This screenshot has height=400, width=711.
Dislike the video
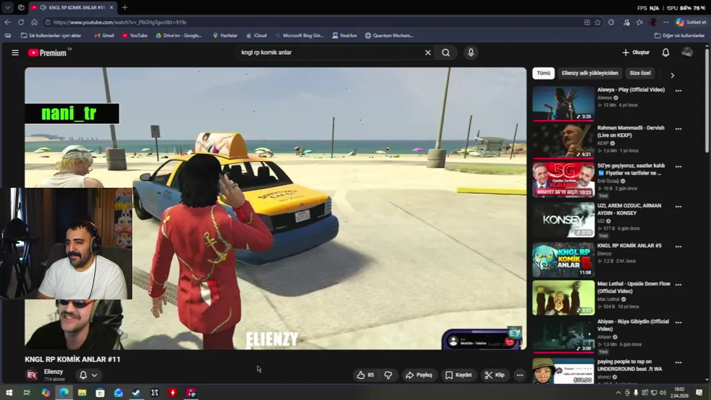click(x=388, y=375)
